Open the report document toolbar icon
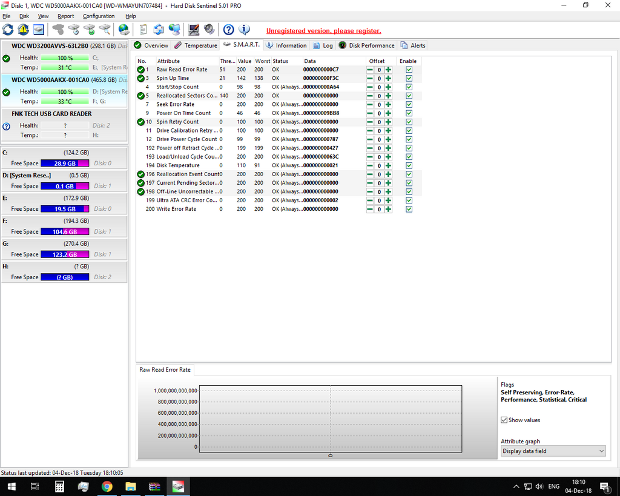 point(143,30)
